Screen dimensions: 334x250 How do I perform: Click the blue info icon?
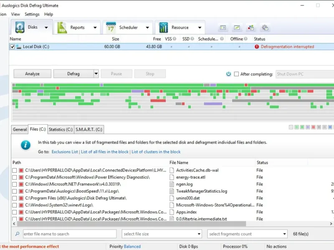(x=25, y=145)
